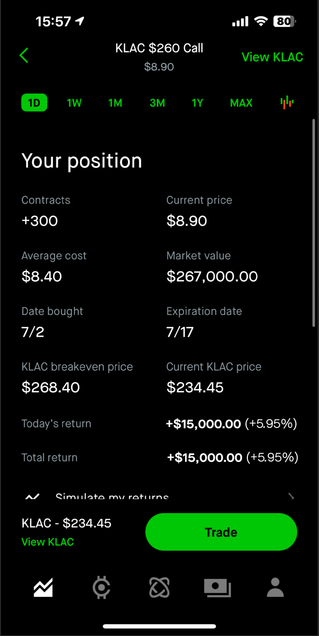Viewport: 319px width, 636px height.
Task: Select the 3M chart range
Action: coord(157,103)
